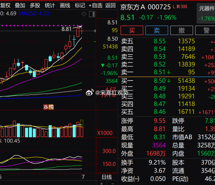
Task: Click the 股本 label
Action: pos(178,162)
